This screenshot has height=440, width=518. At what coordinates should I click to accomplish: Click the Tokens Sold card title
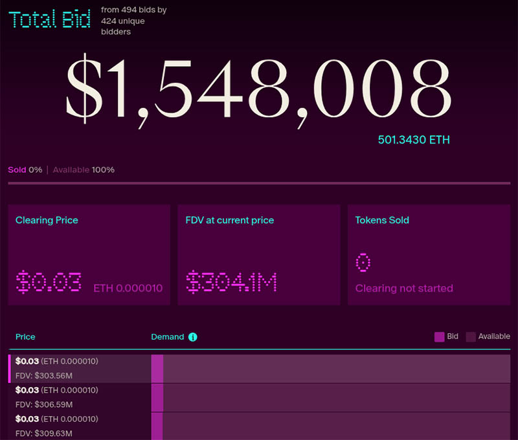382,220
